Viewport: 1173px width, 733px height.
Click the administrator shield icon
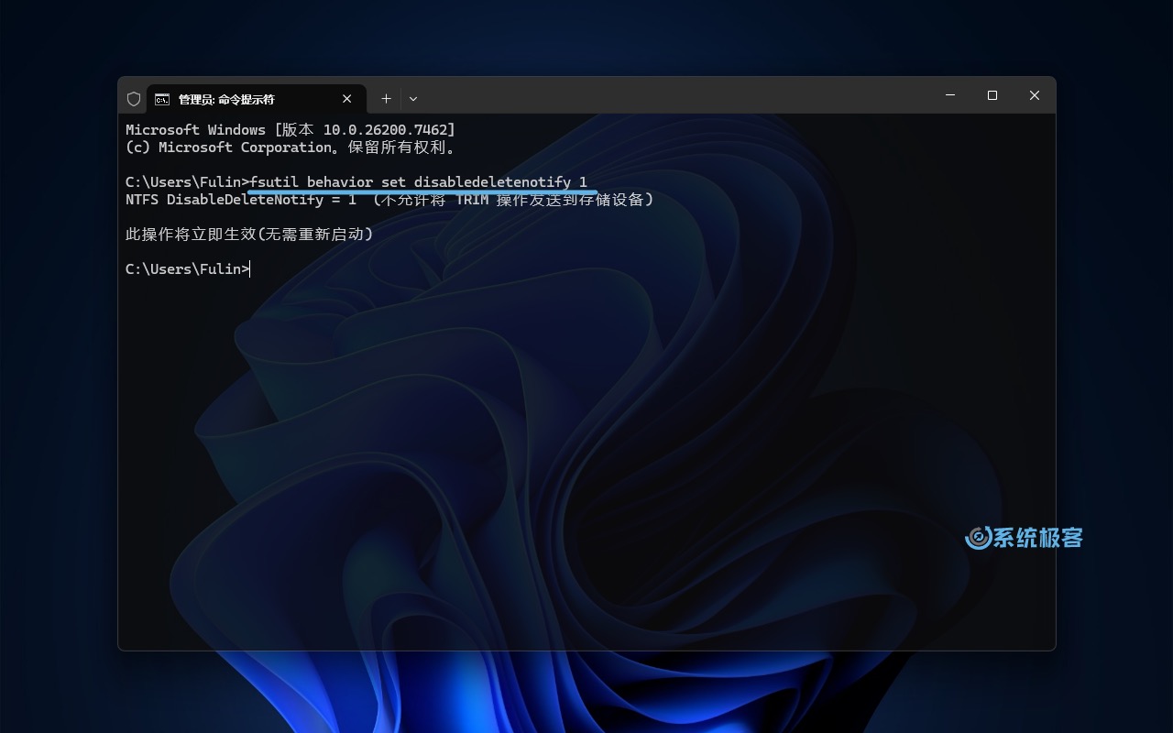pos(134,98)
